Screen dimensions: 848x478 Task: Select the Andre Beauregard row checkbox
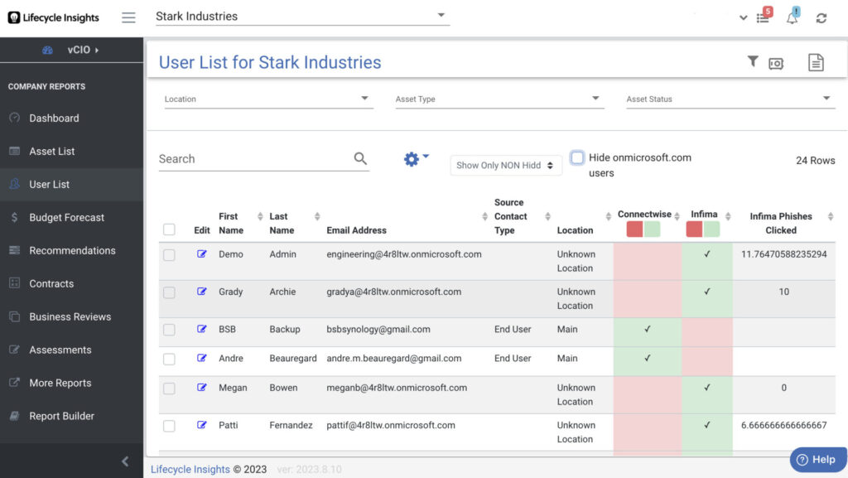pyautogui.click(x=169, y=359)
